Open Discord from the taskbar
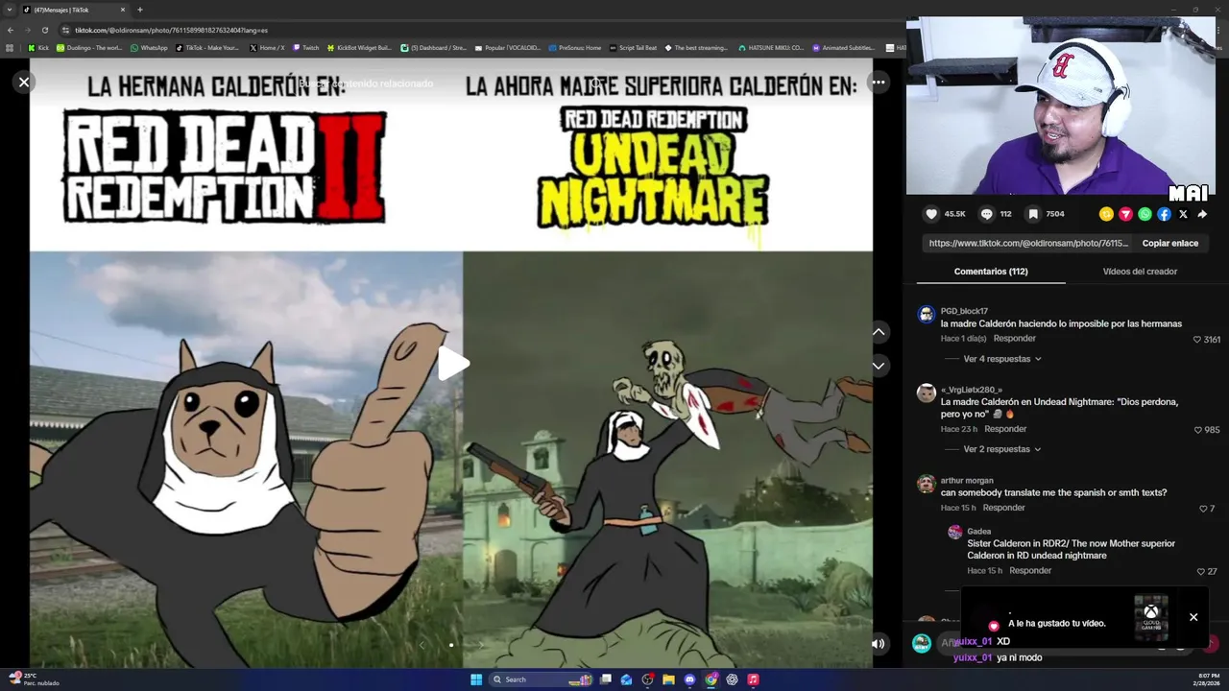Screen dimensions: 1229x691 (689, 679)
